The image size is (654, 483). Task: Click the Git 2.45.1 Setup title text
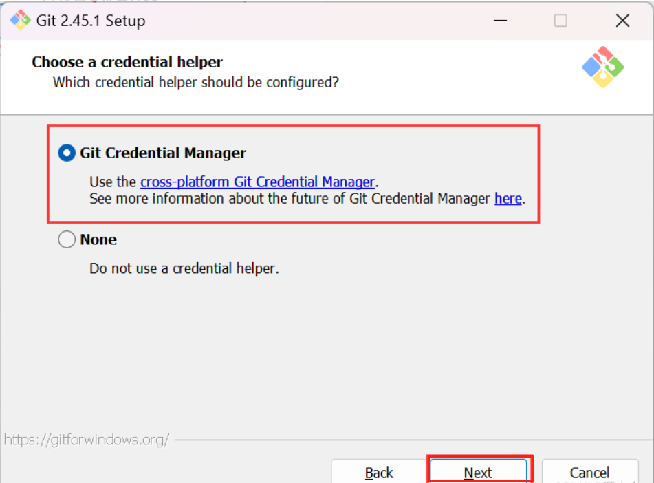coord(91,21)
